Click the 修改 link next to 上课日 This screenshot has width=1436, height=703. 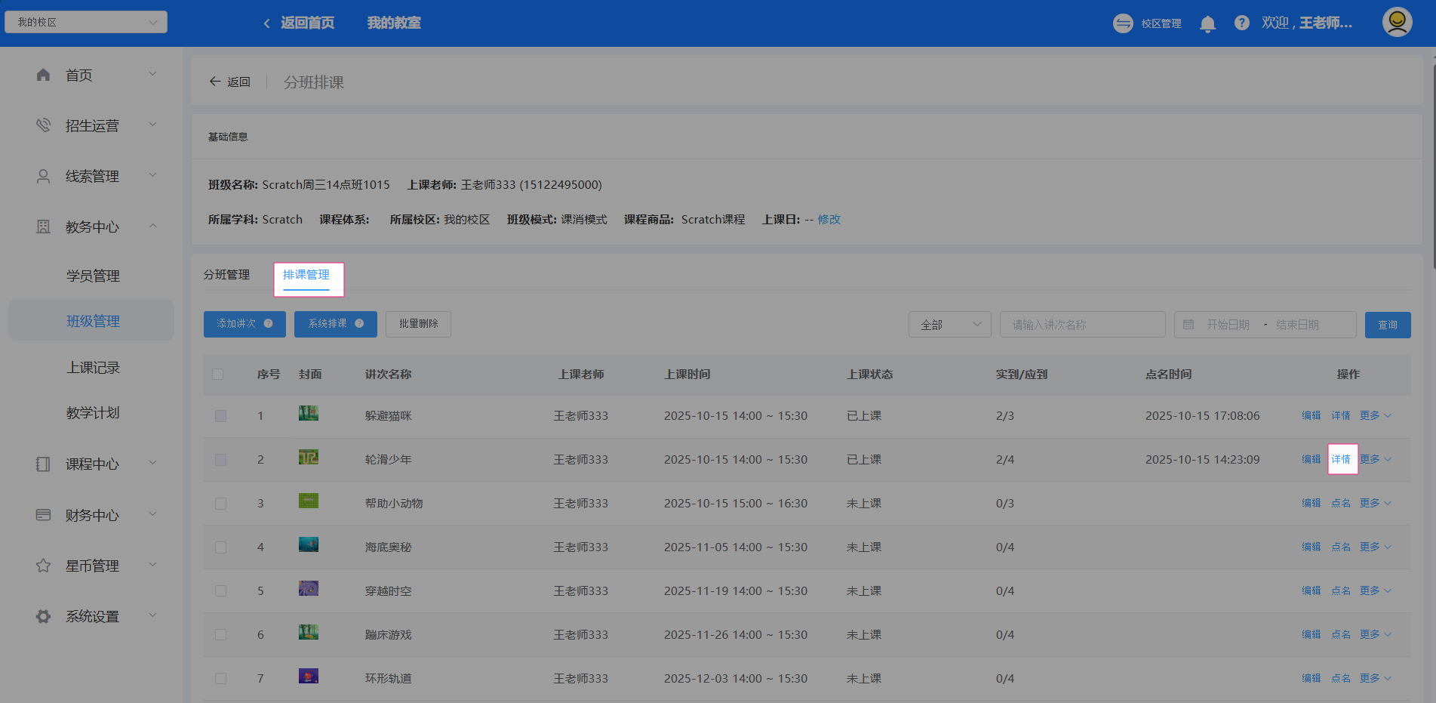829,220
